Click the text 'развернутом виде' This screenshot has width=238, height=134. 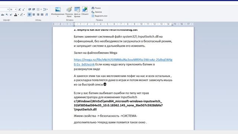click(x=87, y=69)
